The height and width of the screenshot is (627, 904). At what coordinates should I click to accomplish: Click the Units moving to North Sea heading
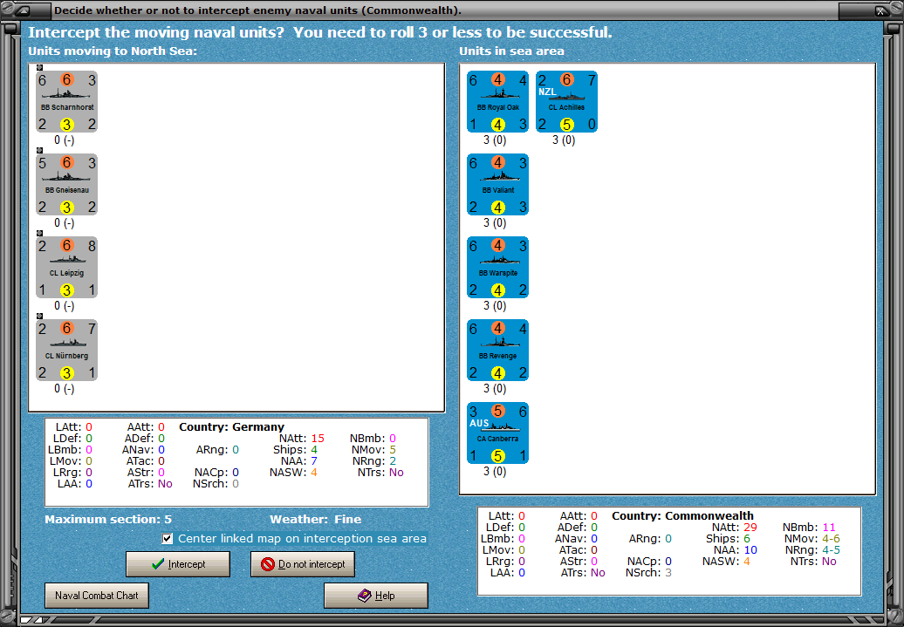click(x=113, y=51)
